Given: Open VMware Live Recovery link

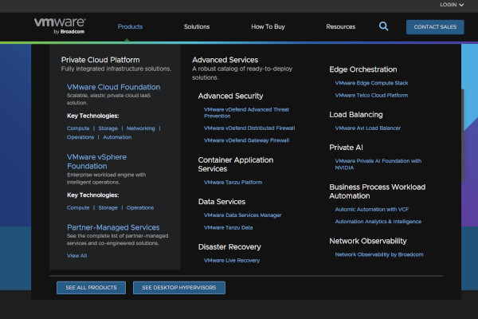Looking at the screenshot, I should coord(232,260).
